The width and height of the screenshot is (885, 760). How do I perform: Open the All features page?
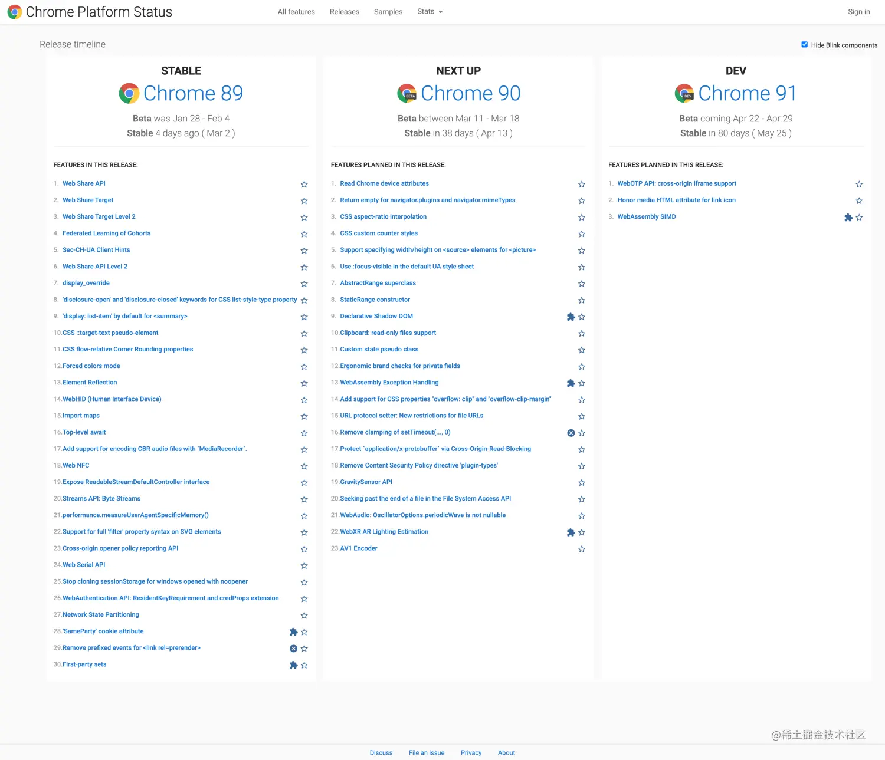[296, 11]
